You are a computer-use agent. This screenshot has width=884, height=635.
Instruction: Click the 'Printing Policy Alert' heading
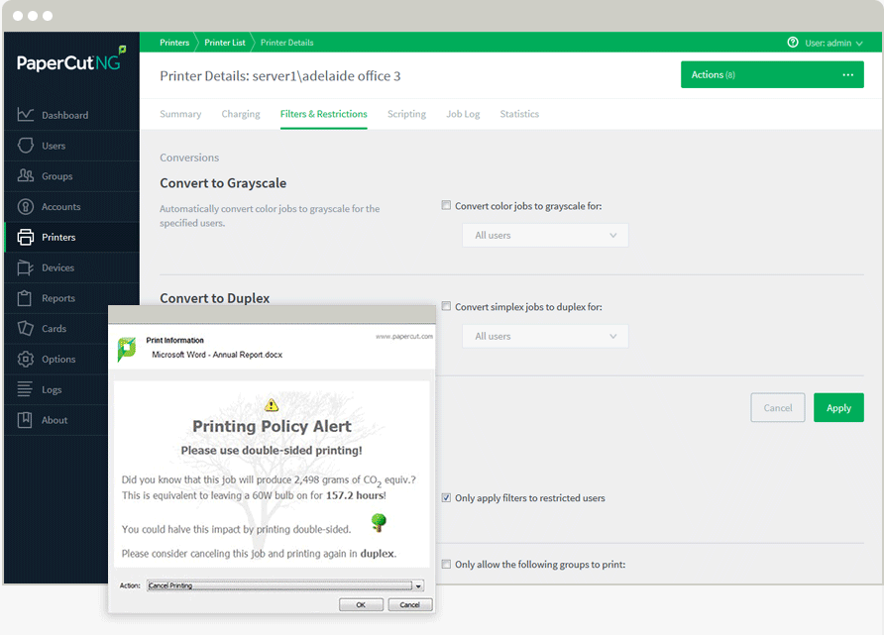point(272,426)
